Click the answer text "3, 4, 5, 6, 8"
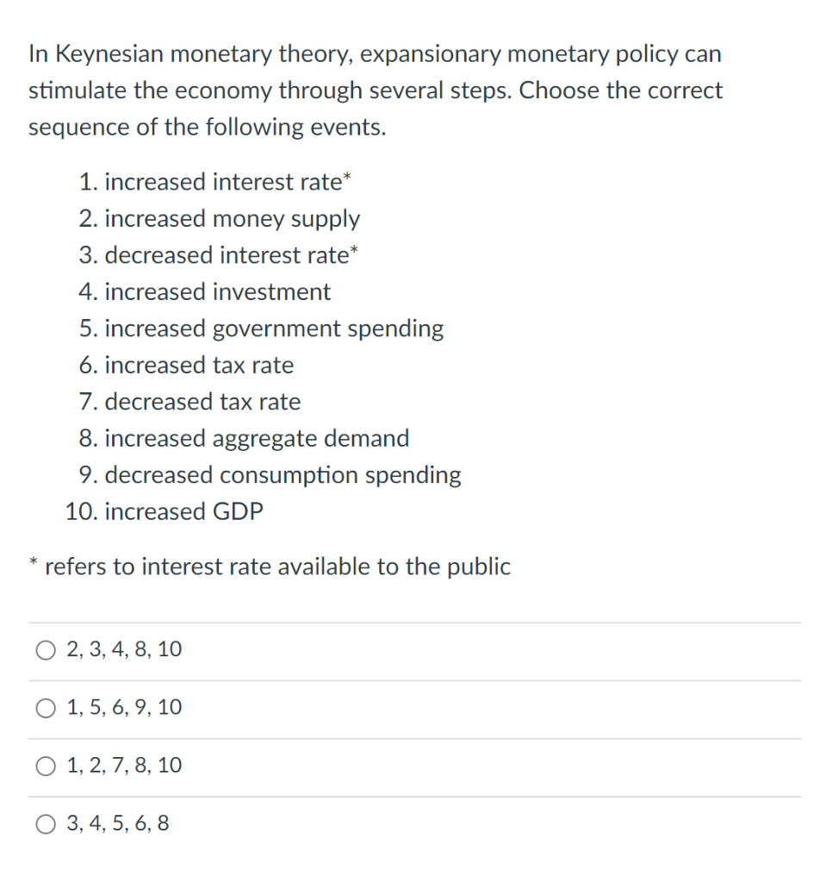832x883 pixels. point(118,824)
